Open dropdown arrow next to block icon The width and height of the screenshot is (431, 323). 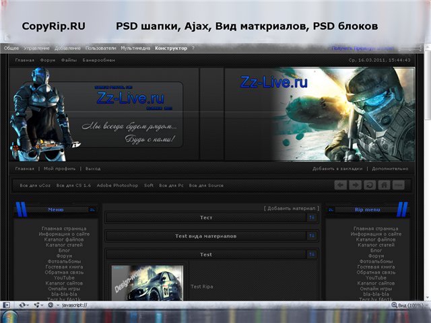coord(58,305)
